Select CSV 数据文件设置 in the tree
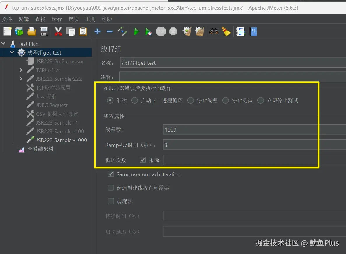The height and width of the screenshot is (254, 346). coord(57,114)
